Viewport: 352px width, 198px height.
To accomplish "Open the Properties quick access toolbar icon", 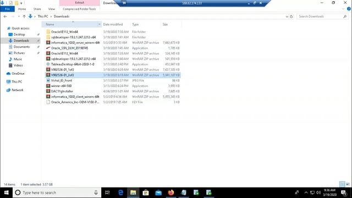I will 10,3.
